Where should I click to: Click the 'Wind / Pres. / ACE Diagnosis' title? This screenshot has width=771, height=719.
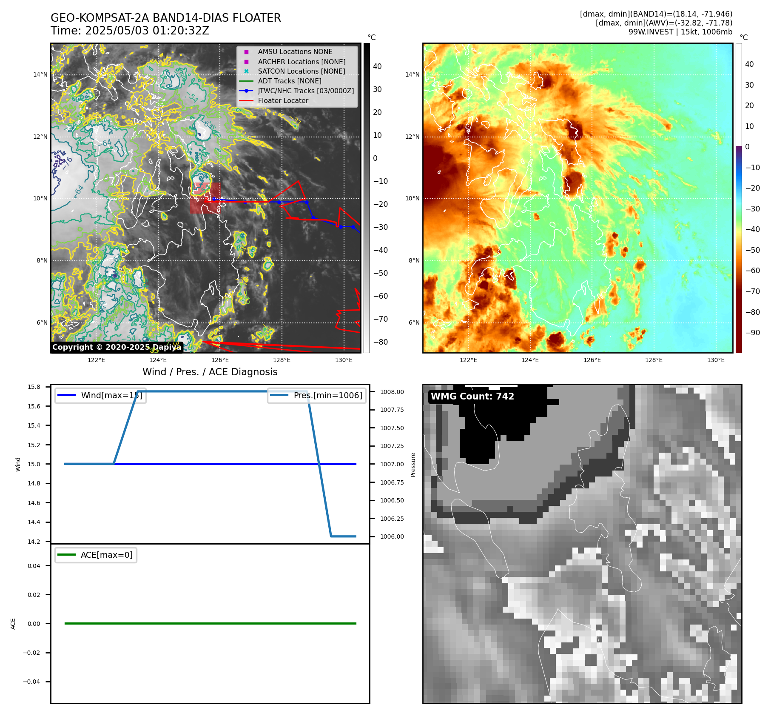click(x=210, y=372)
